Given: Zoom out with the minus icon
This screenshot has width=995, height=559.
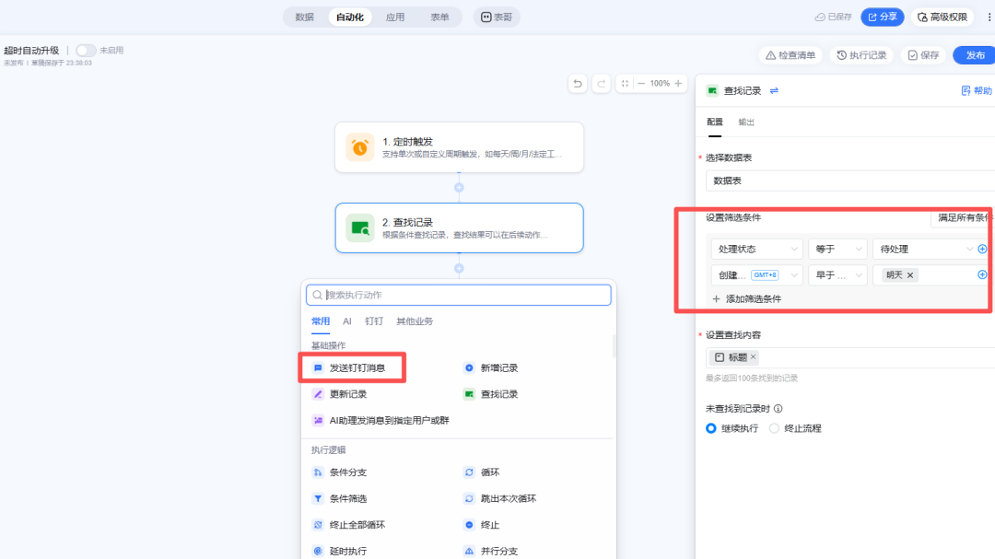Looking at the screenshot, I should click(x=641, y=83).
